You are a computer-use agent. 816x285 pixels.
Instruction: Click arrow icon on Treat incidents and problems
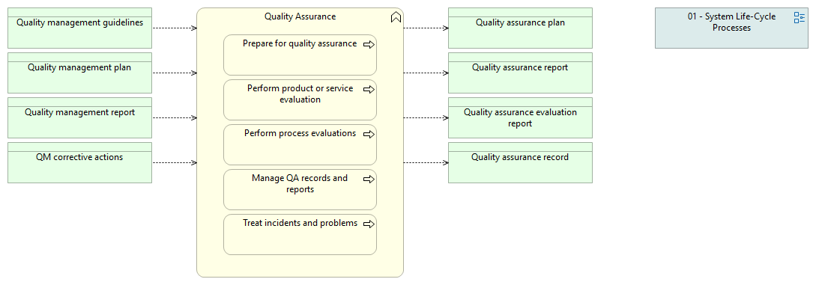tap(369, 224)
